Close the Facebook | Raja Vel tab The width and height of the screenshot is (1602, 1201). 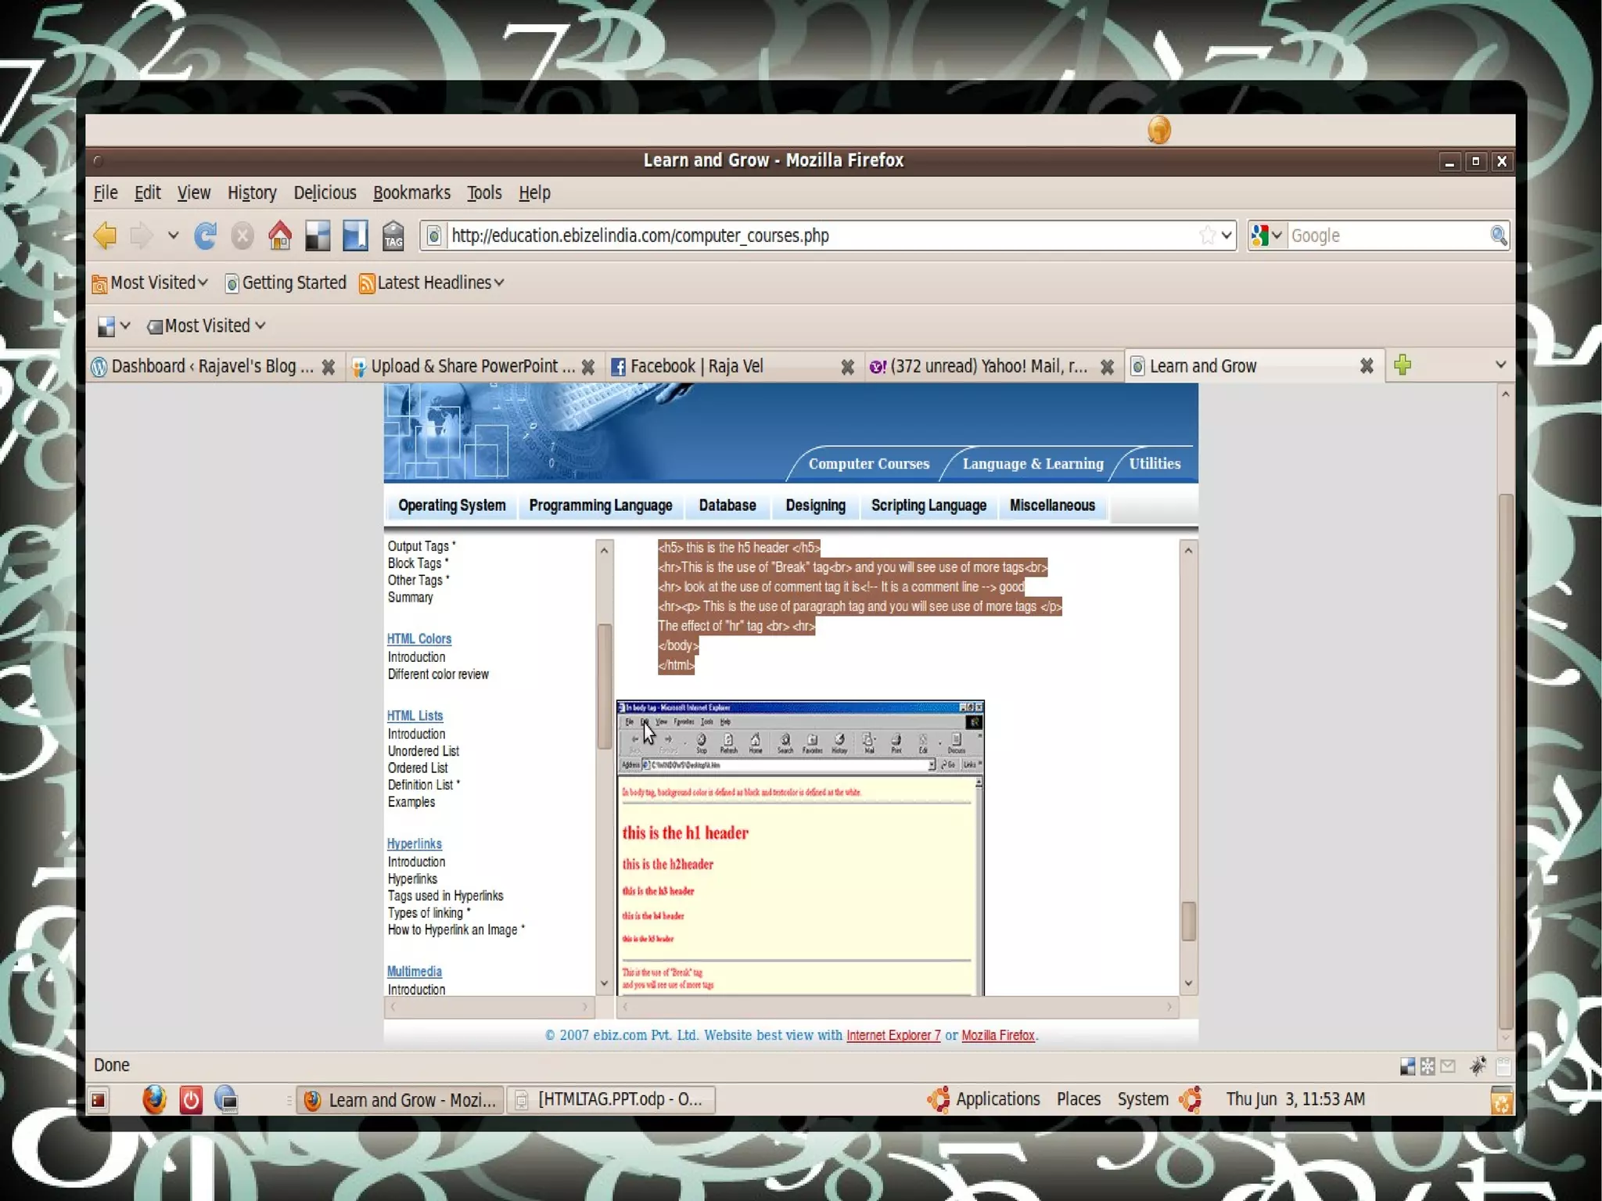[847, 367]
